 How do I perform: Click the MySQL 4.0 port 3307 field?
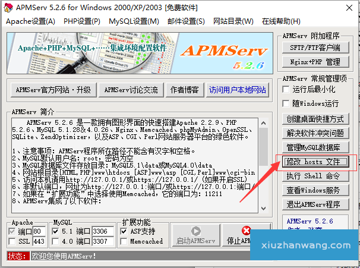(x=103, y=241)
